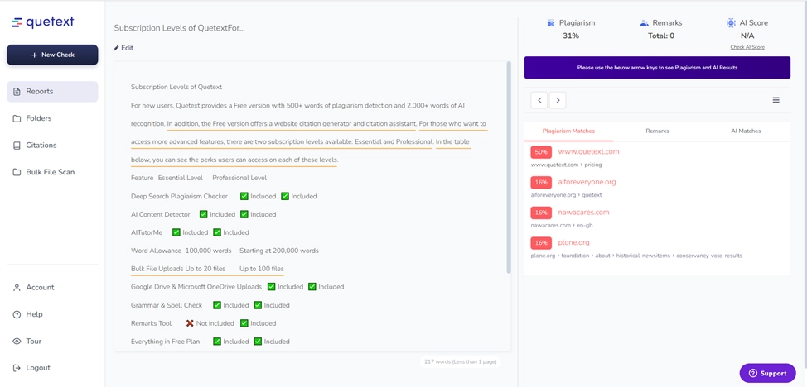Click the purple arrow keys notice banner

click(657, 67)
